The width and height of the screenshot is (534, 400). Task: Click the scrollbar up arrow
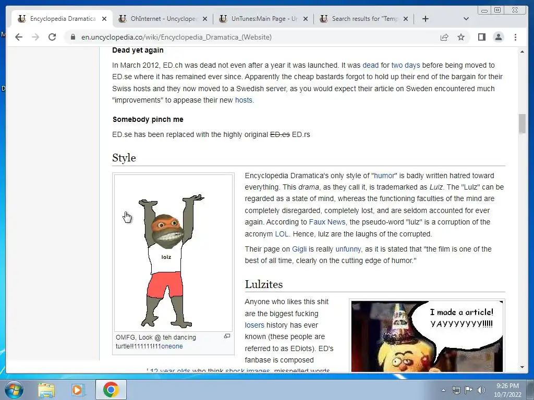pos(522,52)
